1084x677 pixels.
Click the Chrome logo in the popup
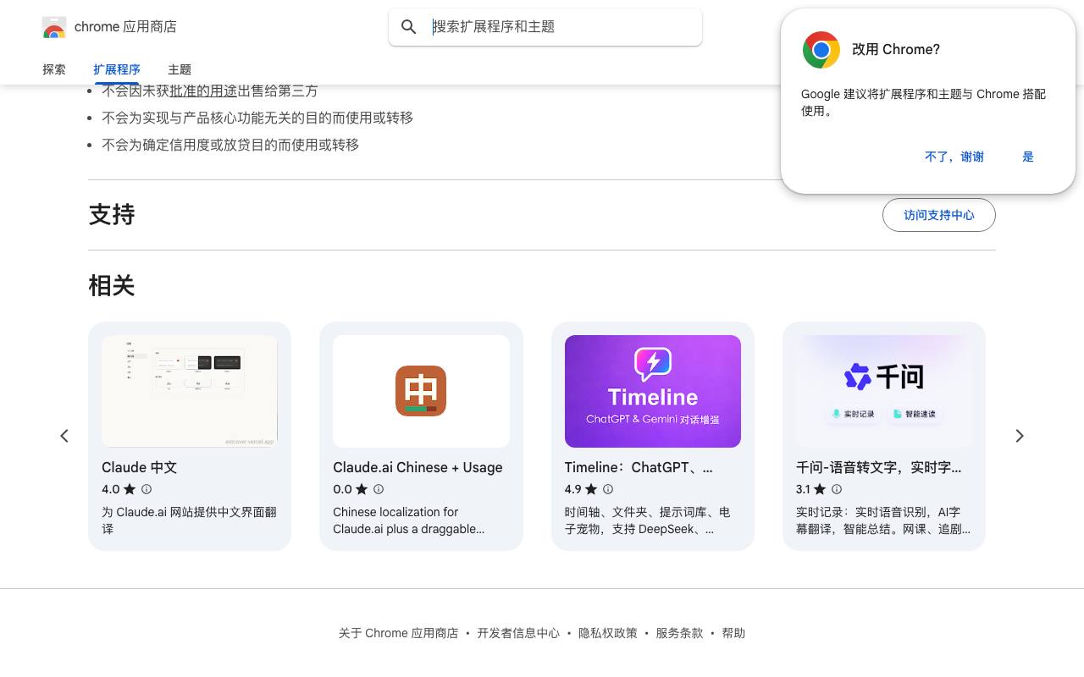click(821, 50)
